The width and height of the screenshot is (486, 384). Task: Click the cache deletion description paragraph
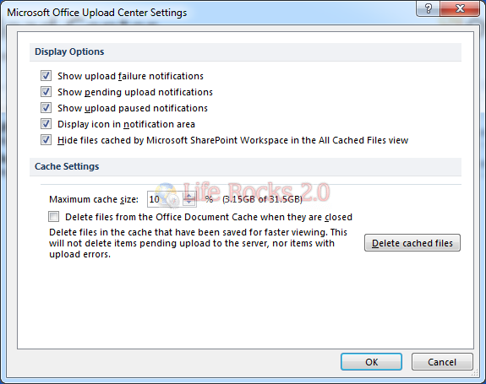coord(198,243)
